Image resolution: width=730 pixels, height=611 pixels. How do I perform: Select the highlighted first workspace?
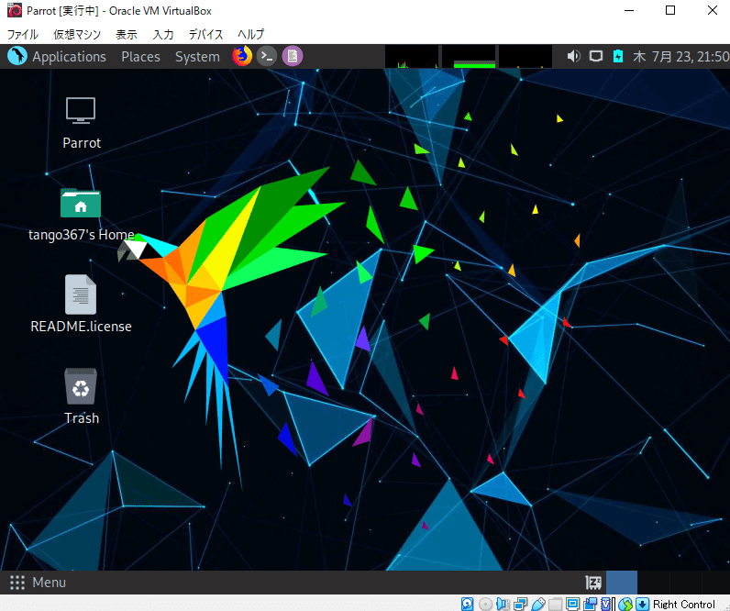[x=622, y=583]
